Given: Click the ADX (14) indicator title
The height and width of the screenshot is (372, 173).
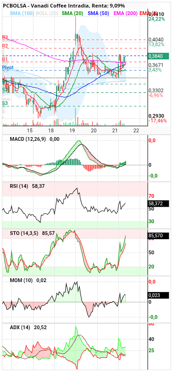Looking at the screenshot, I should [20, 328].
